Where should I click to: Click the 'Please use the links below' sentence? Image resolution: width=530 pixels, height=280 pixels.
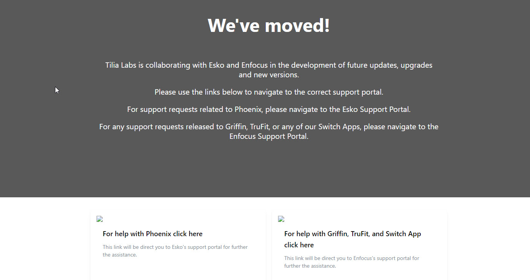tap(268, 92)
